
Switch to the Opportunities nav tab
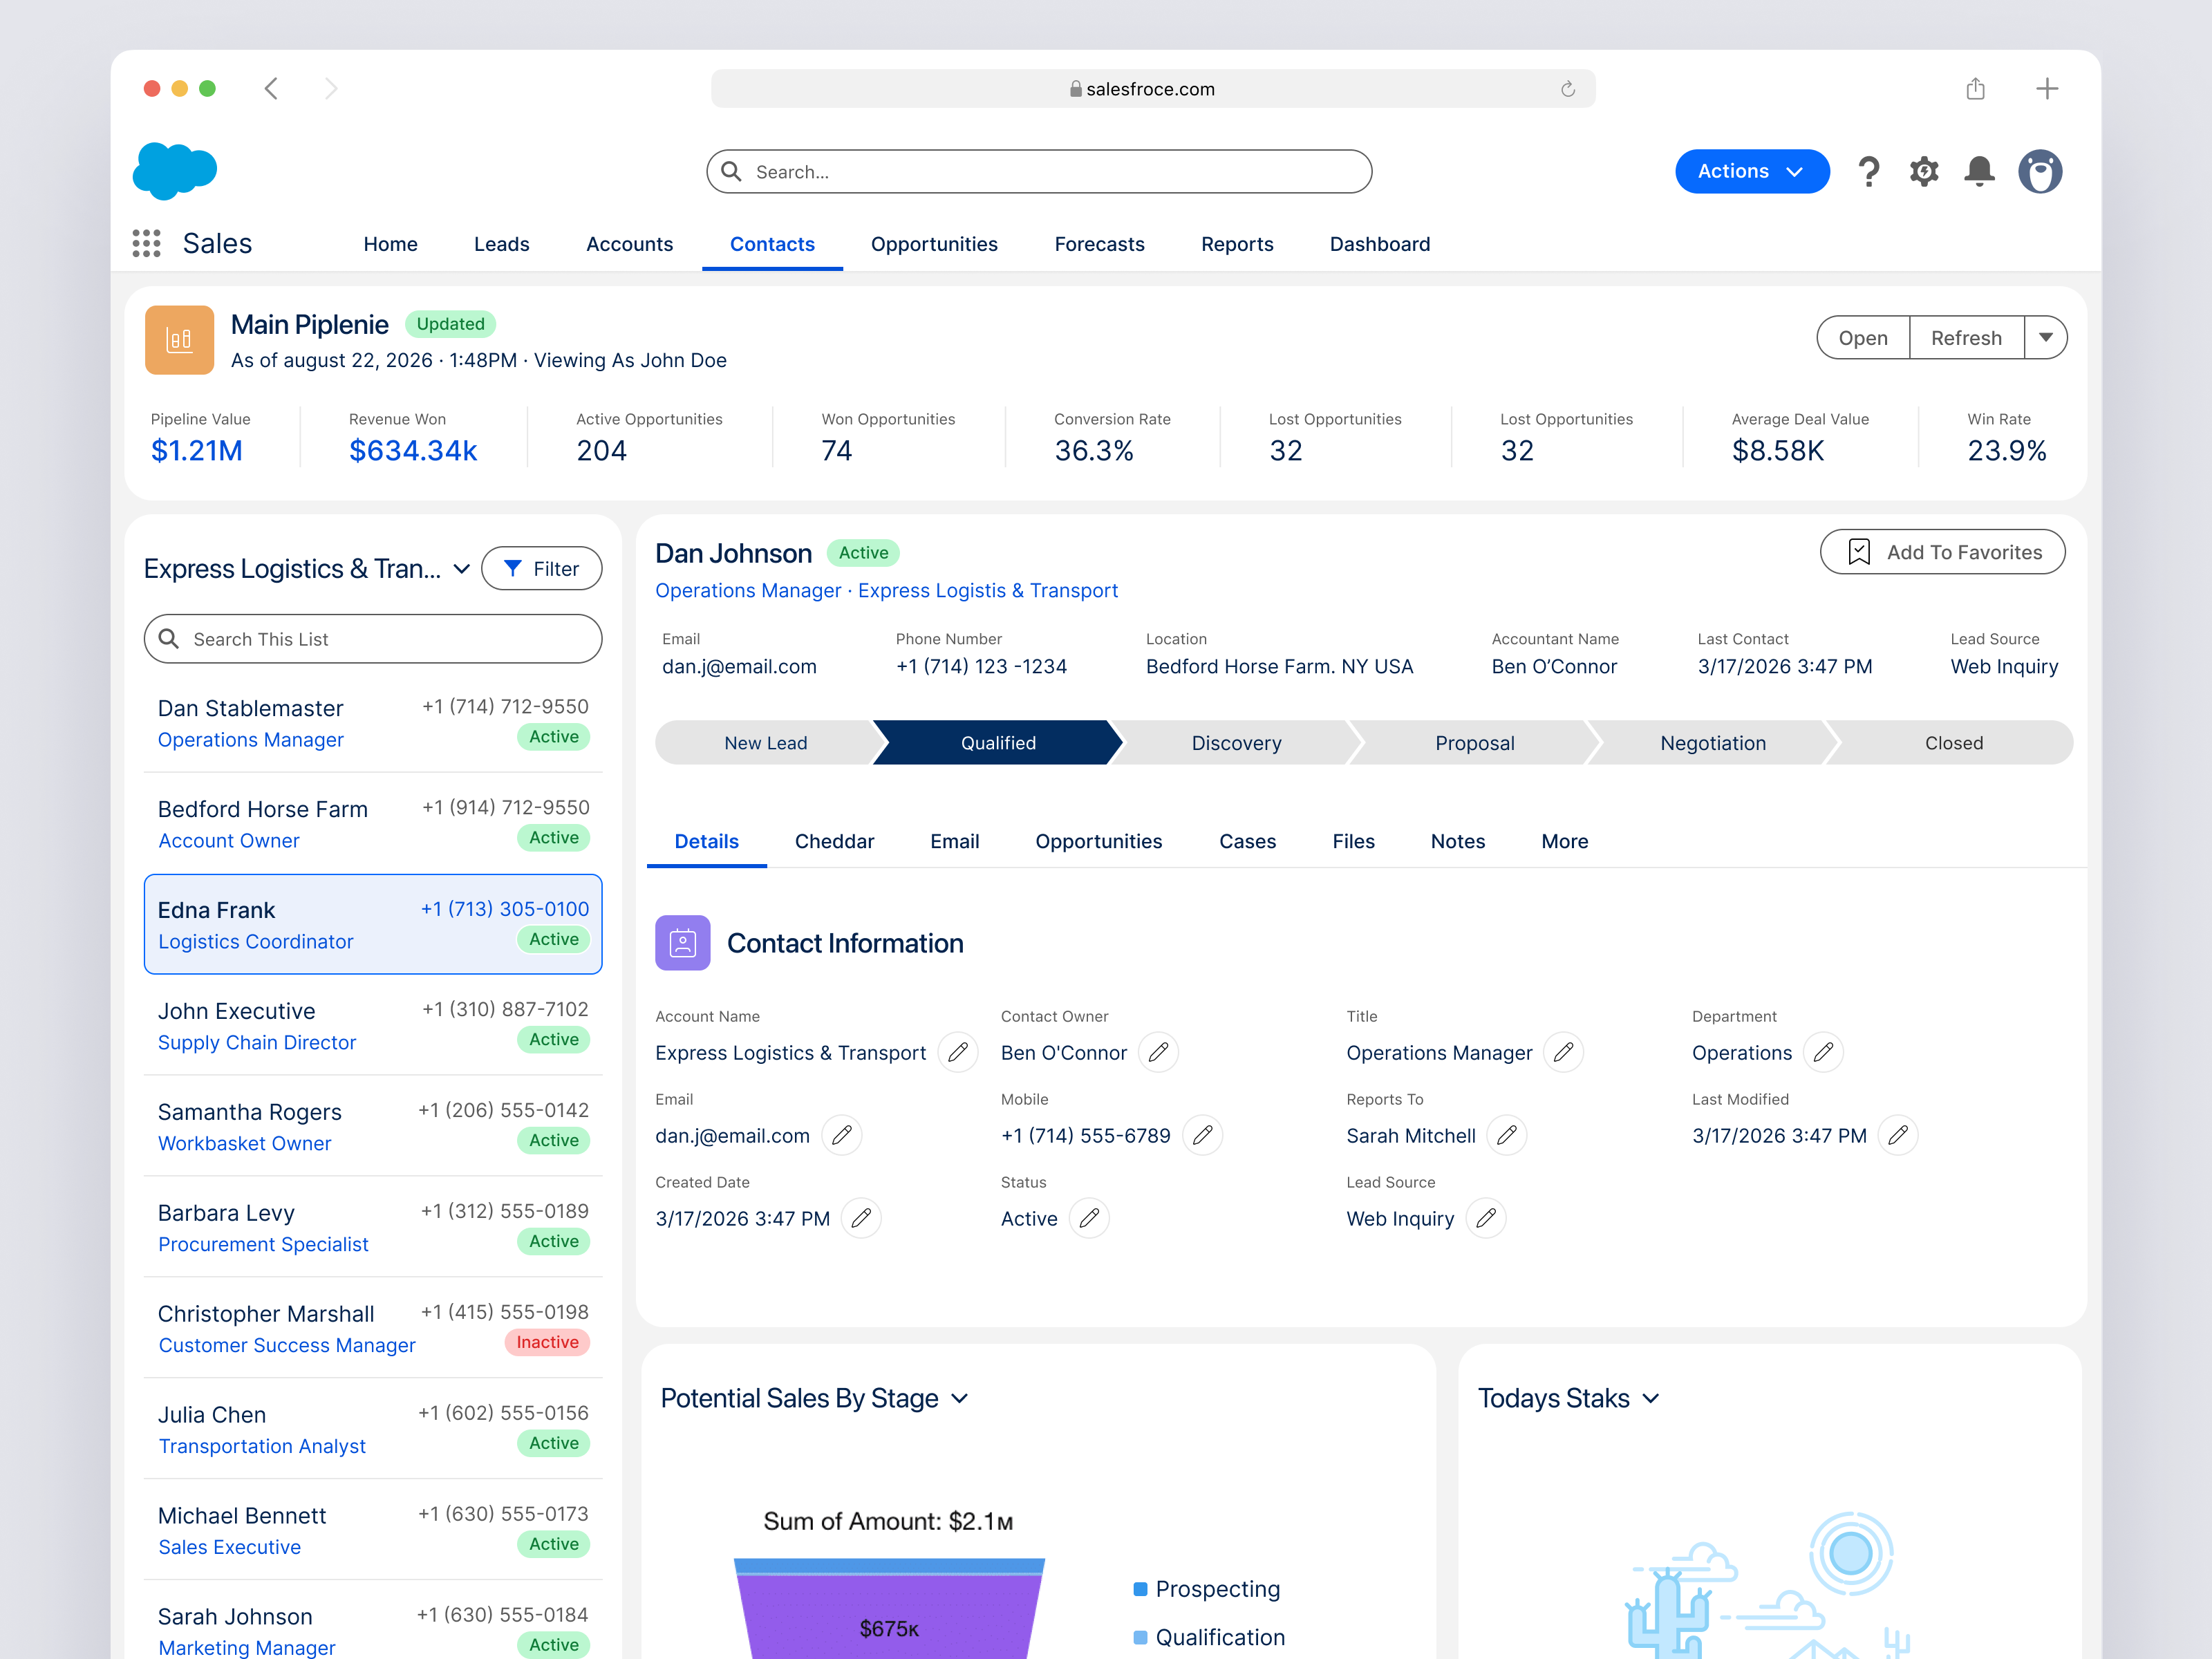point(934,244)
